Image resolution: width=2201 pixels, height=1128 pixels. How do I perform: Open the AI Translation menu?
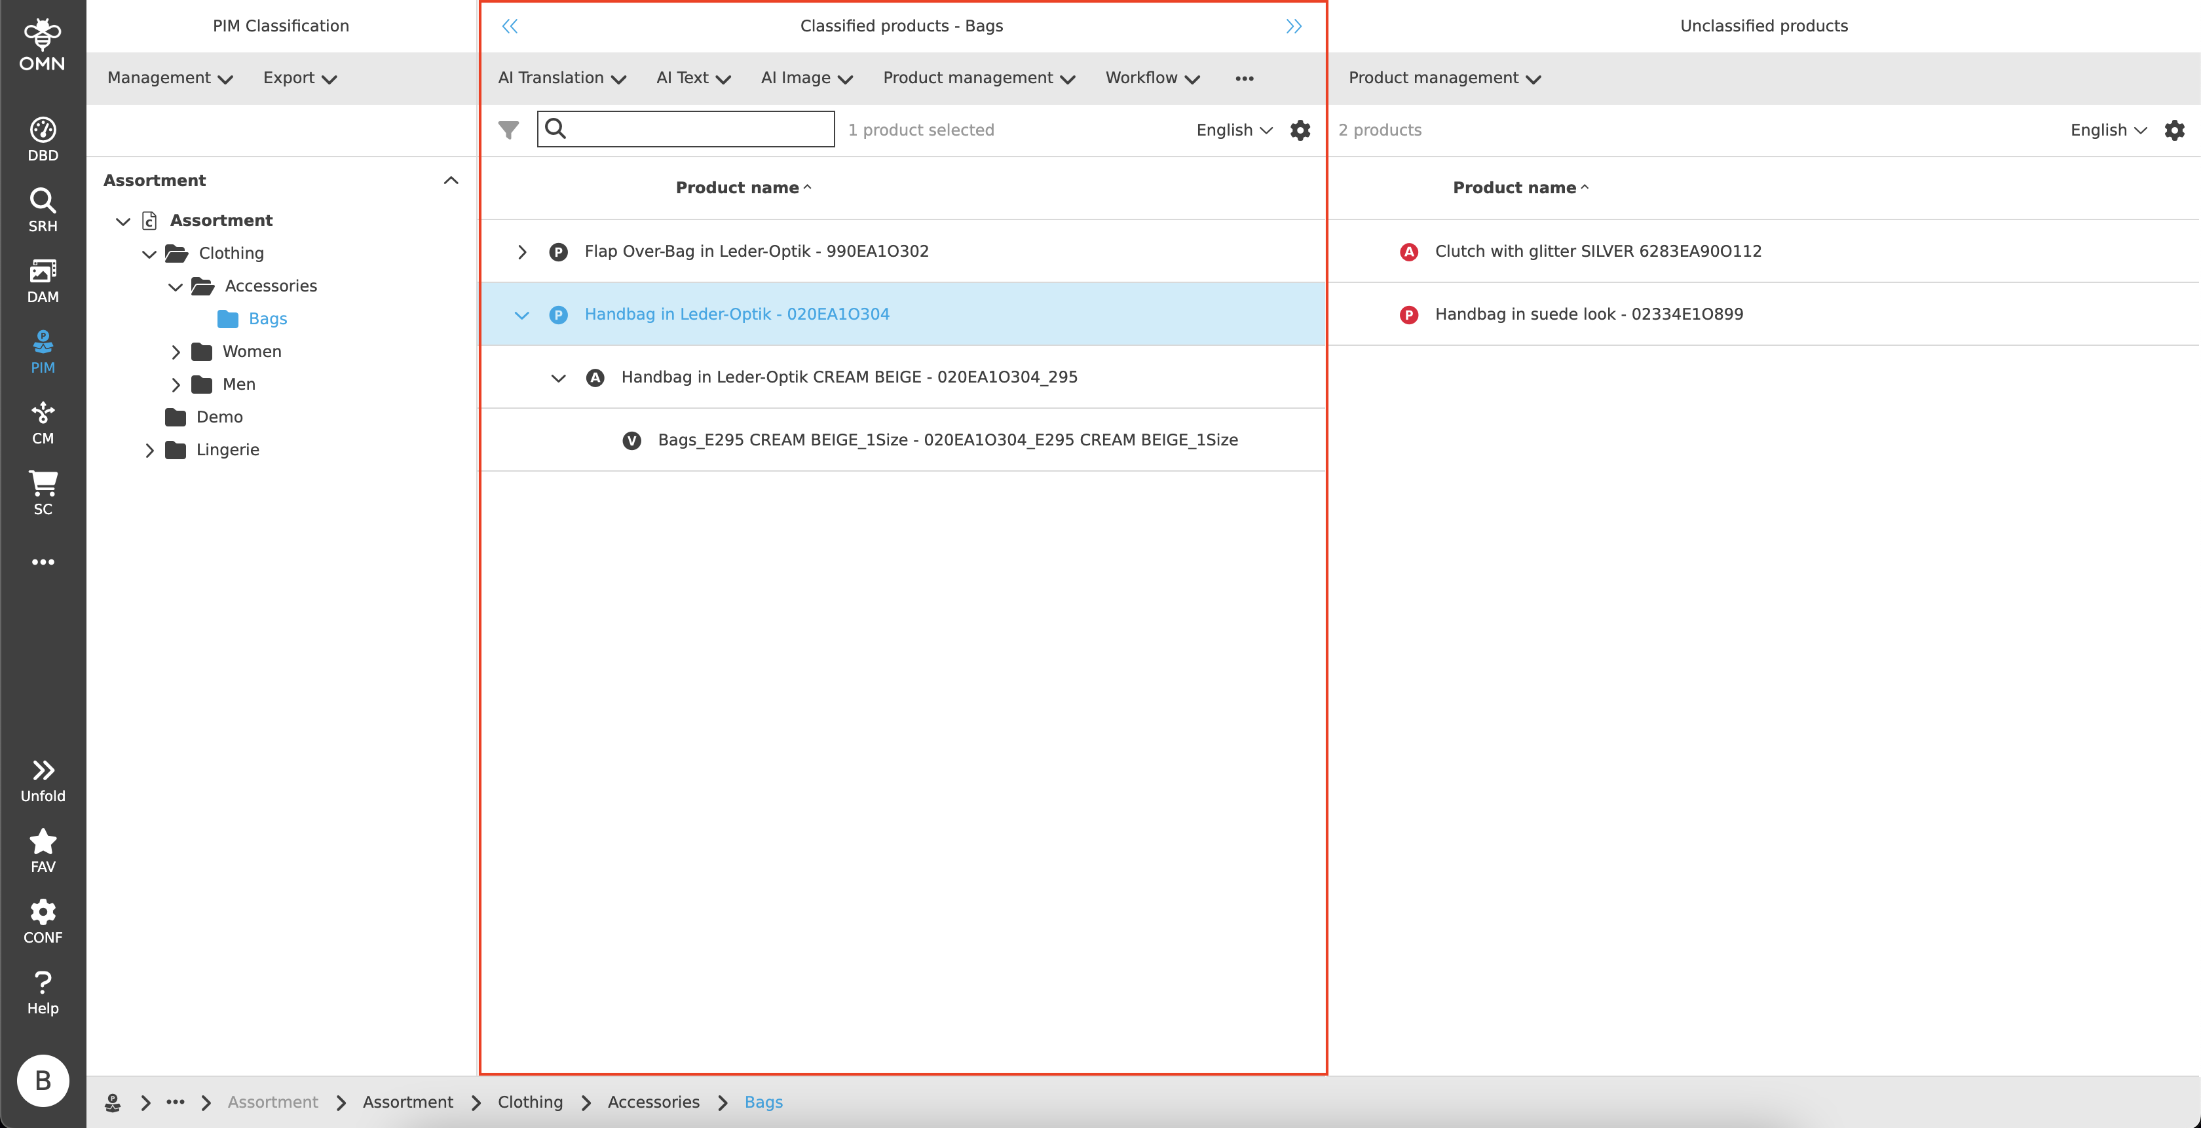click(x=561, y=78)
